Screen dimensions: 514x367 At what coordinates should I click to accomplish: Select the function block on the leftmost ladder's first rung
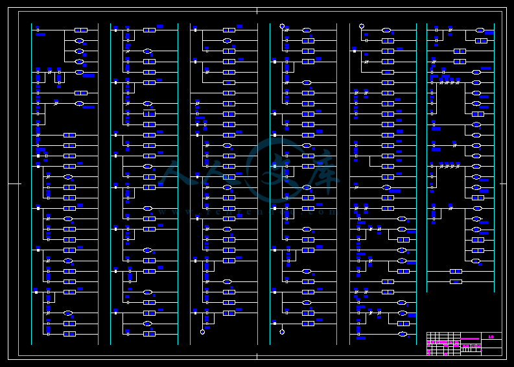coord(81,30)
